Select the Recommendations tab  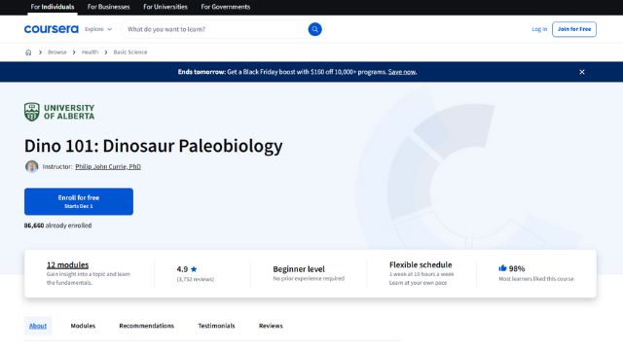147,326
